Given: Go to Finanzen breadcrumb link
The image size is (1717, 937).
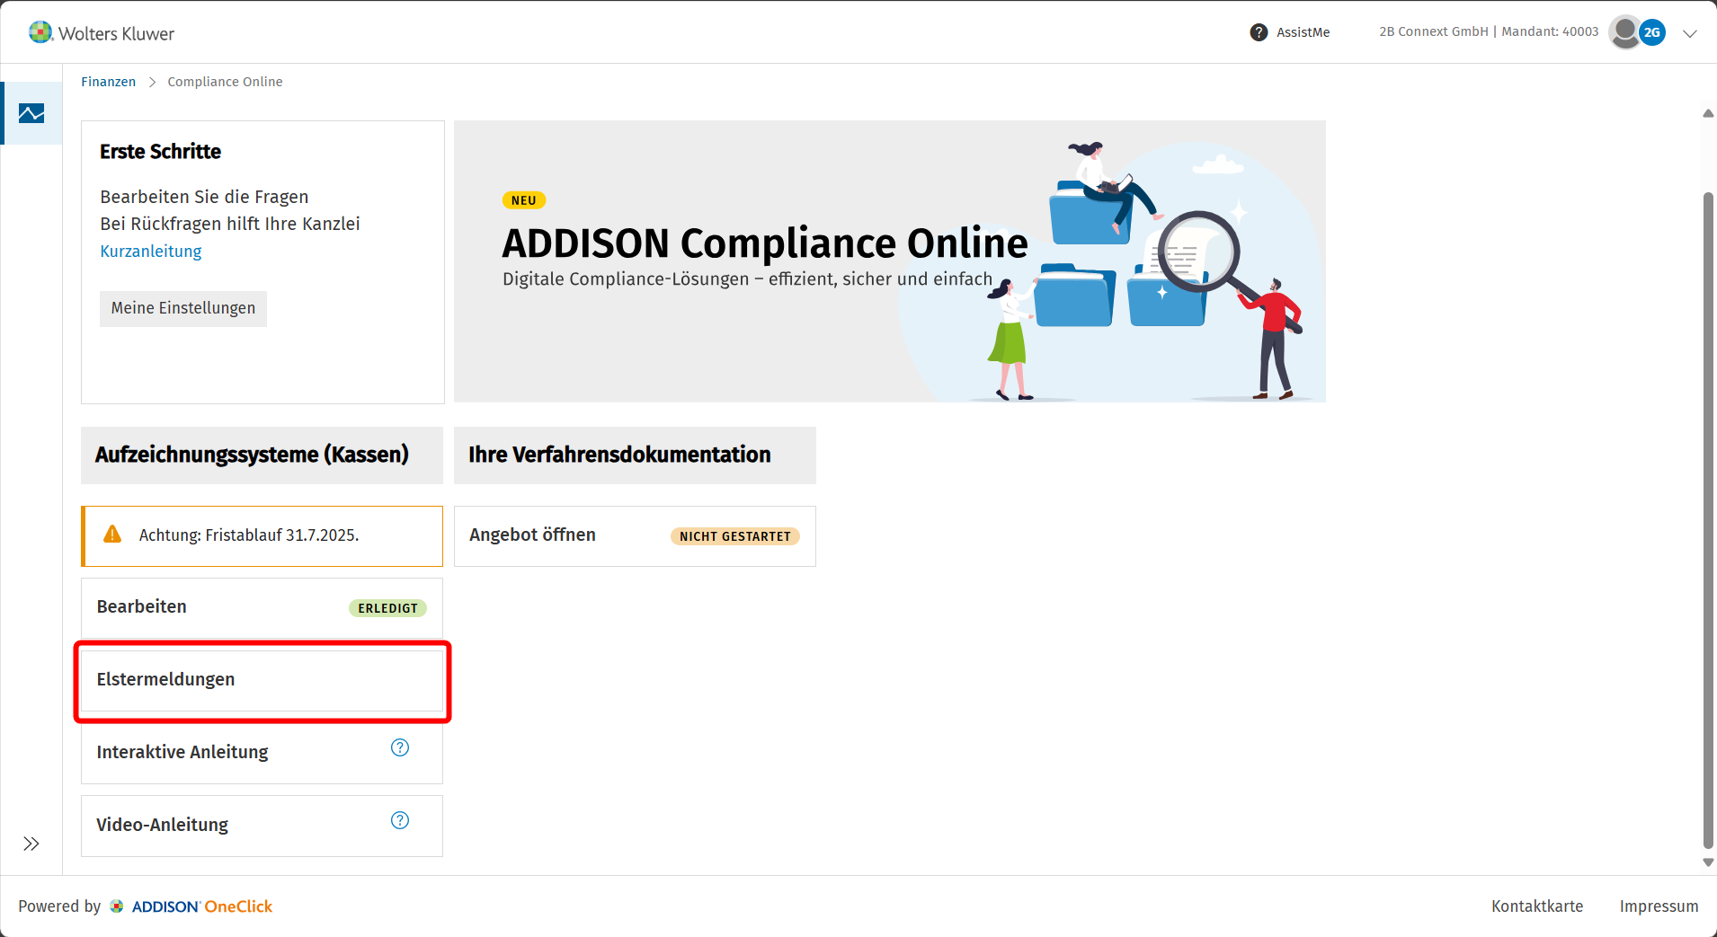Looking at the screenshot, I should click(x=108, y=82).
